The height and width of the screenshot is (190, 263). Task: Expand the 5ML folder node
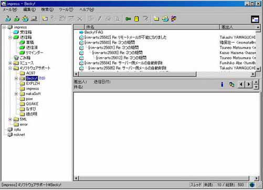(x=10, y=119)
